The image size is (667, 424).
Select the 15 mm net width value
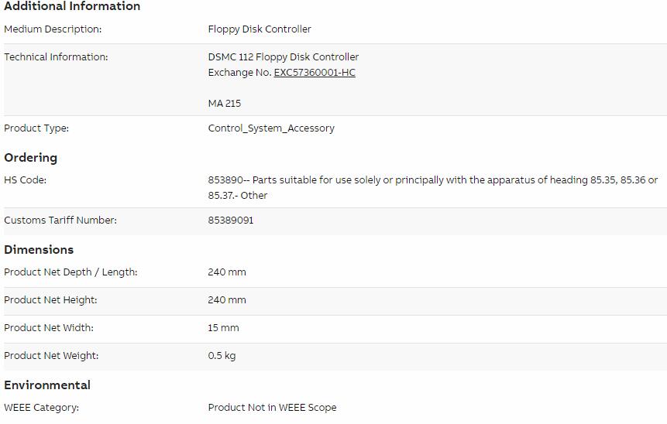coord(223,328)
